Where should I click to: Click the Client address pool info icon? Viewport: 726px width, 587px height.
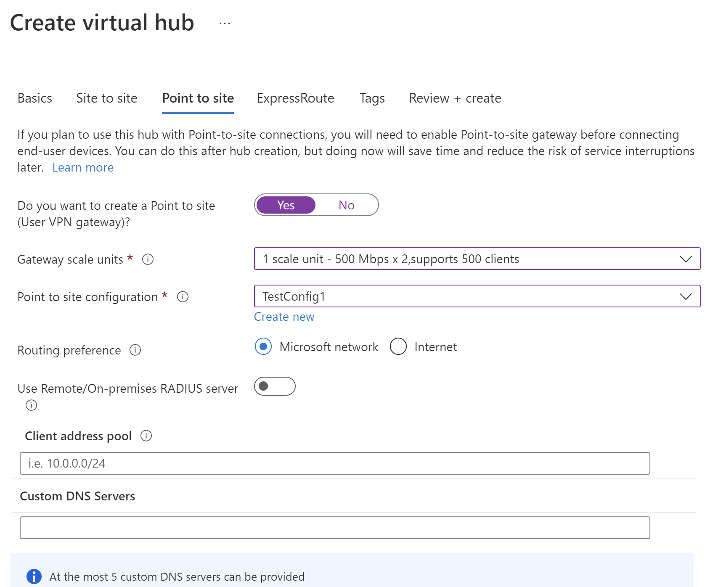[x=146, y=436]
